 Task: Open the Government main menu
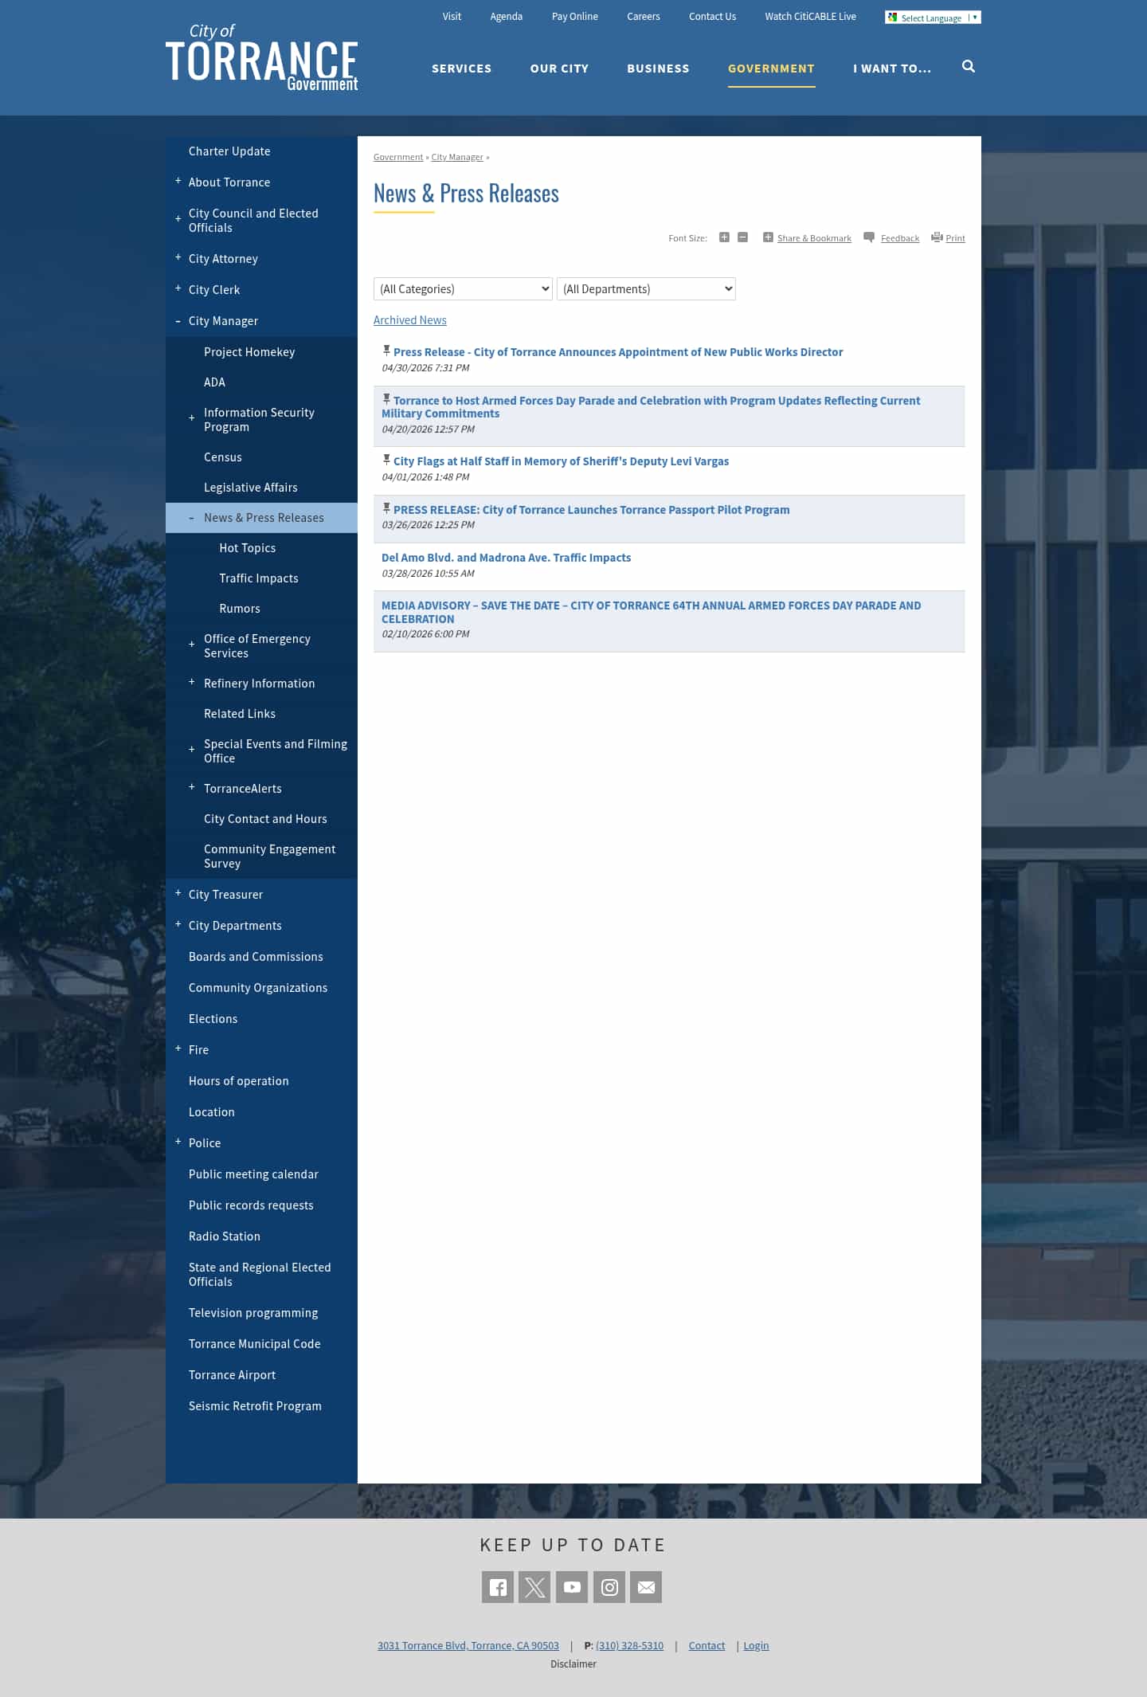click(772, 69)
